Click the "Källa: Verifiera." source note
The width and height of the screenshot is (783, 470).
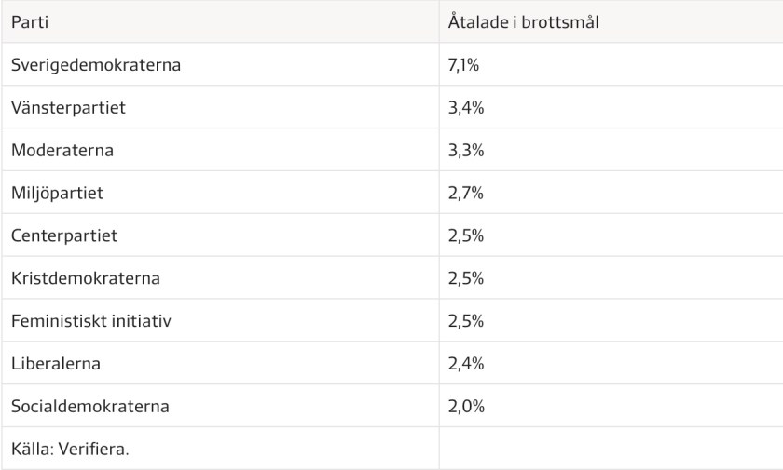point(70,450)
